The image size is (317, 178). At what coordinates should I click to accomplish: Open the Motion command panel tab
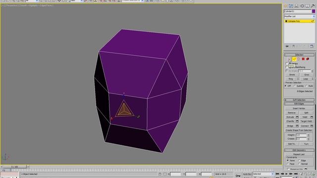(302, 6)
